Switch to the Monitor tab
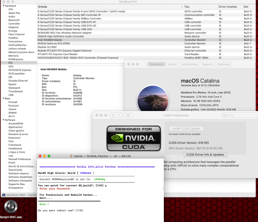 (172, 64)
